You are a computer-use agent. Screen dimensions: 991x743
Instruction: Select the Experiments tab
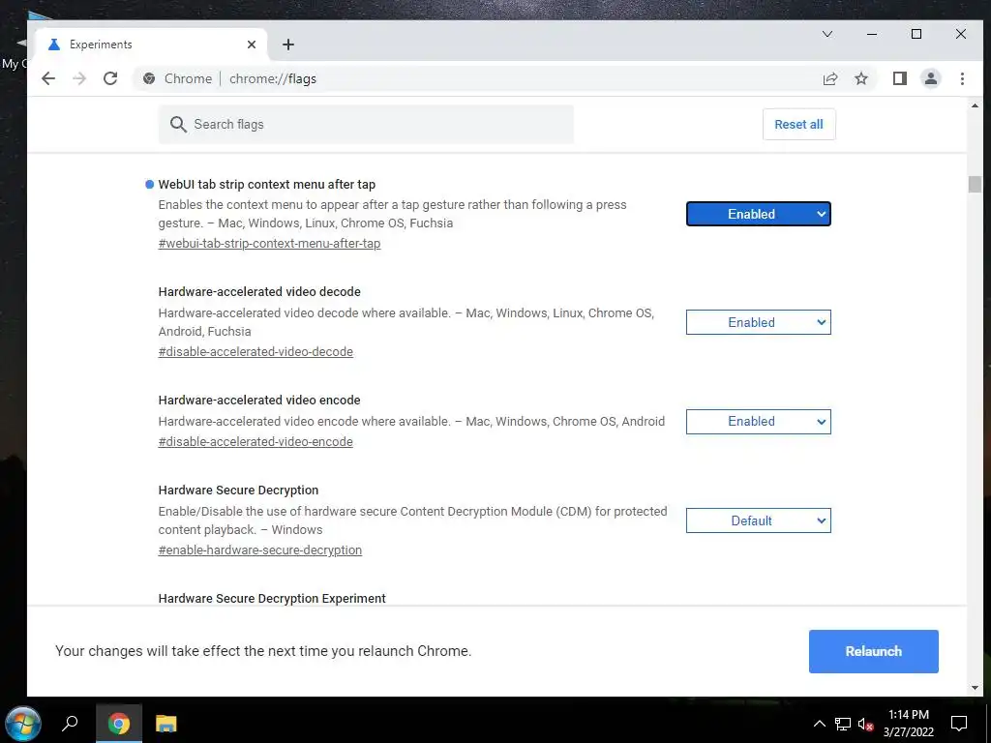coord(152,45)
